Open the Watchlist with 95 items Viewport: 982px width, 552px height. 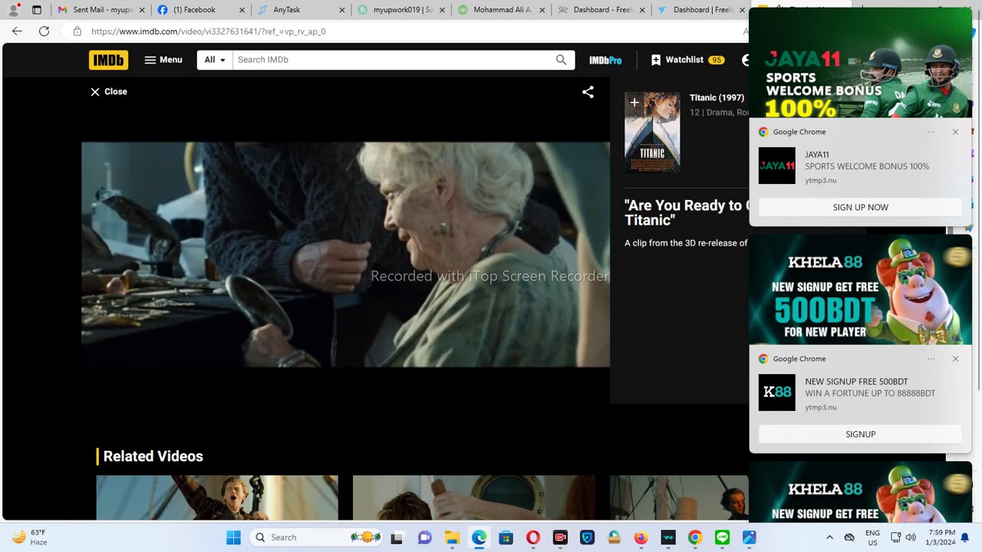pyautogui.click(x=687, y=60)
